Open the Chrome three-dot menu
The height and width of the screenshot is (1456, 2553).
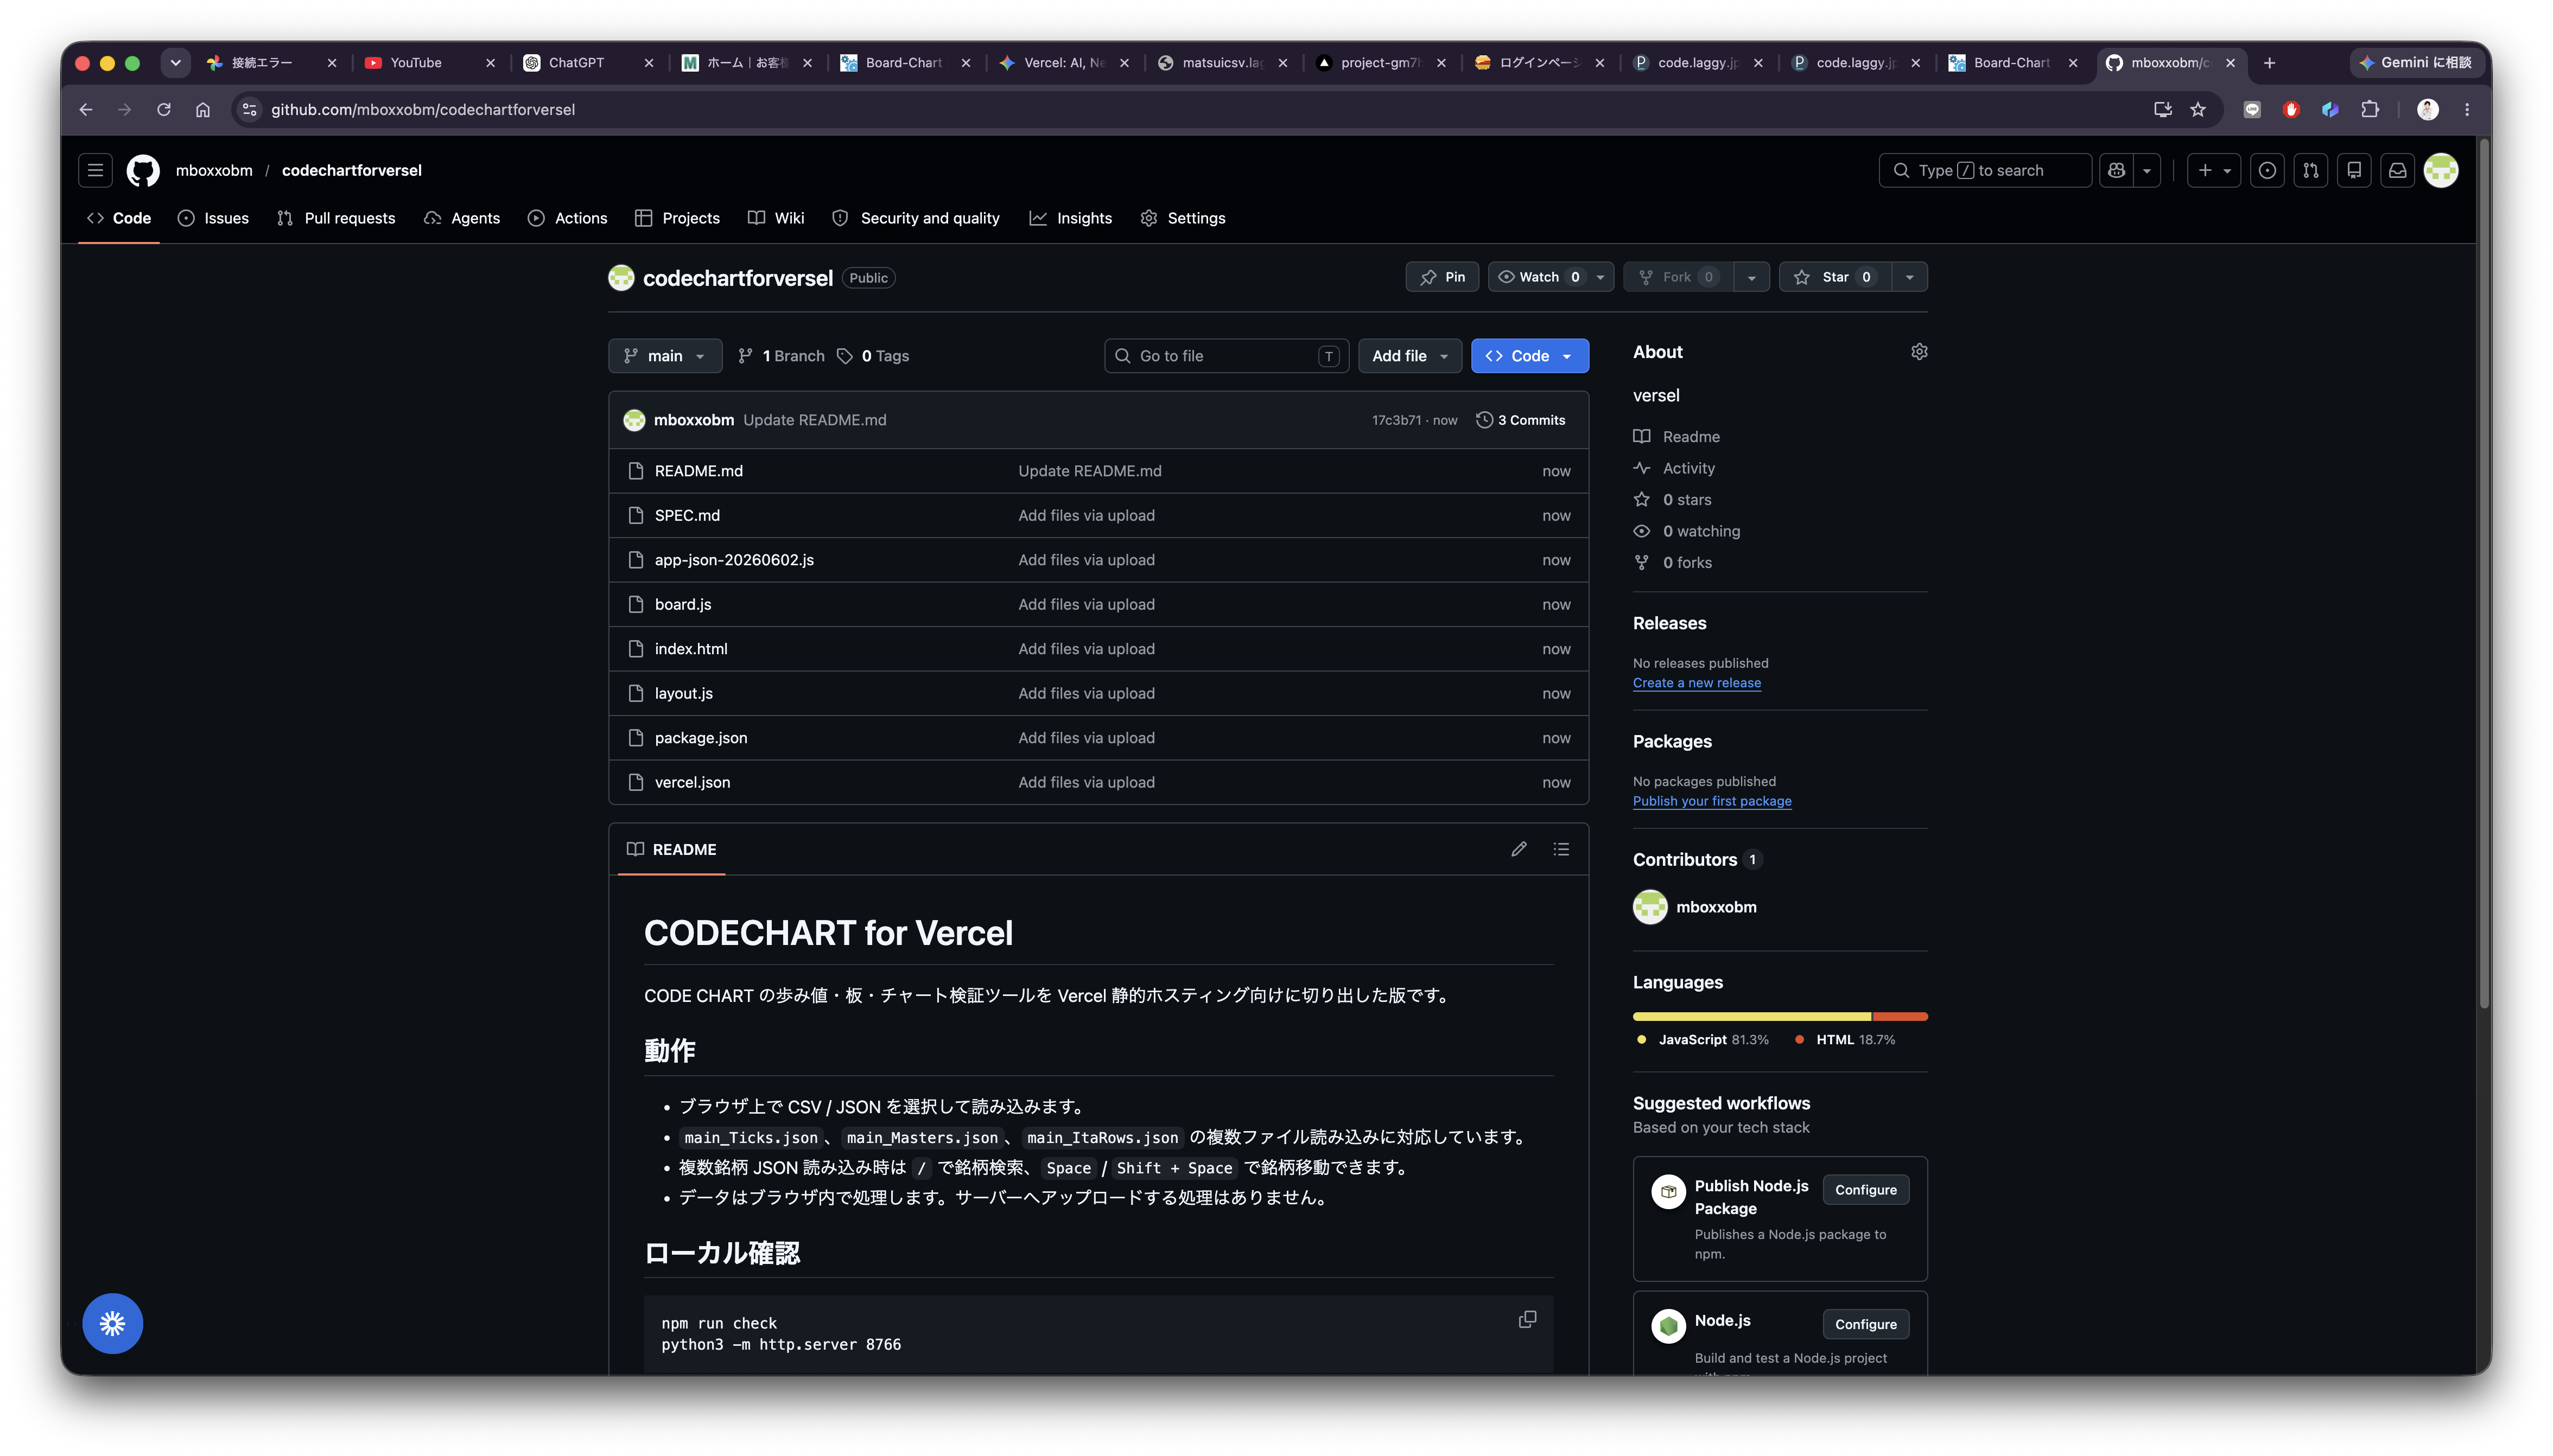pos(2467,110)
